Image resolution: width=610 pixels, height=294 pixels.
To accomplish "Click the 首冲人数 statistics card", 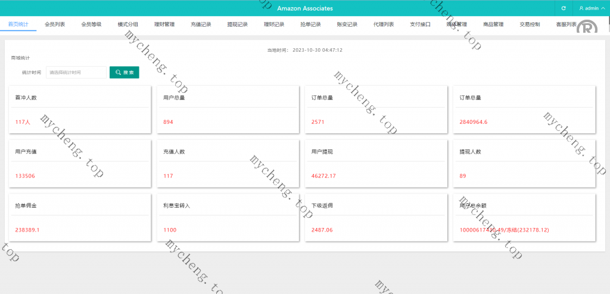I will tap(78, 110).
